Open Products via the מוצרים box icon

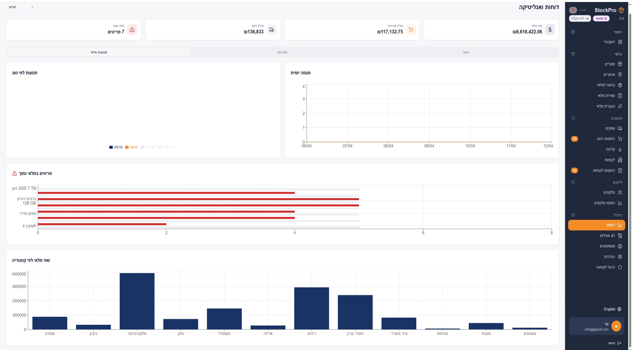[620, 64]
